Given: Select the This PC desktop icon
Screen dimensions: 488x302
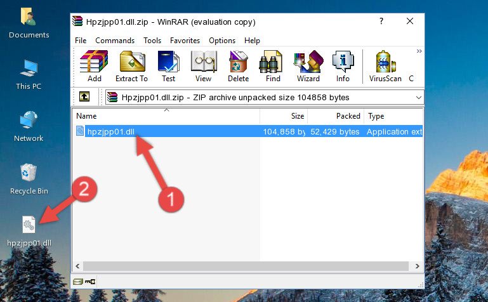Looking at the screenshot, I should tap(29, 75).
